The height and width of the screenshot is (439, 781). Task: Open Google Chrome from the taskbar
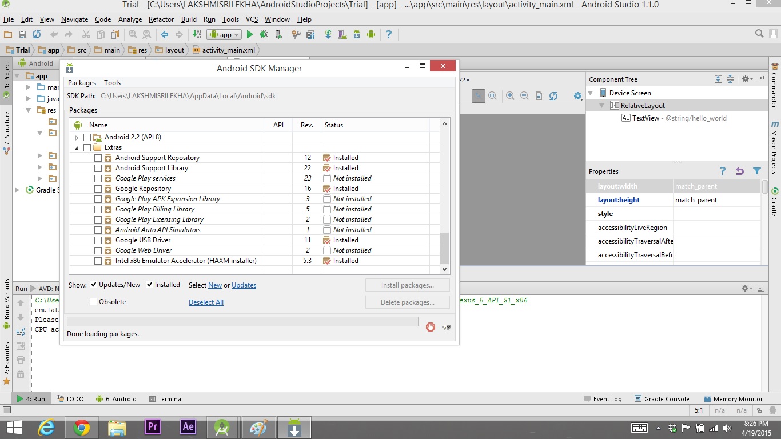point(82,428)
